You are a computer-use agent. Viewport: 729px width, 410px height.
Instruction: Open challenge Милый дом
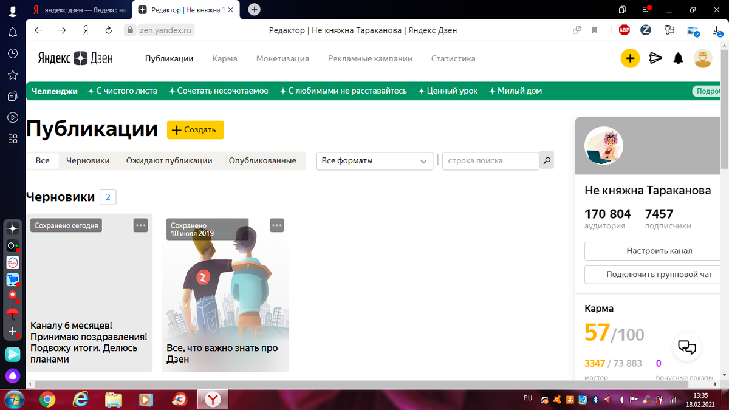[515, 91]
